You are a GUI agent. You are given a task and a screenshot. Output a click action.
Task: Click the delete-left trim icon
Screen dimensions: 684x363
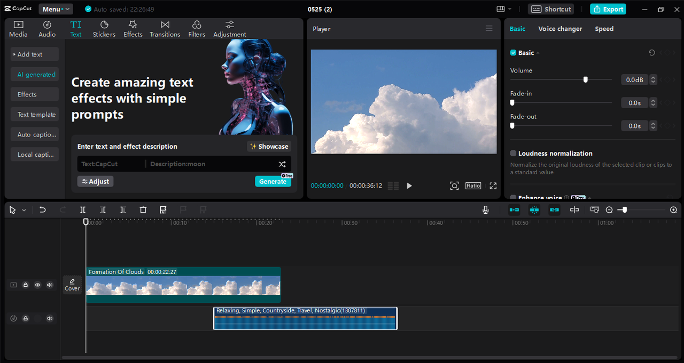(103, 210)
